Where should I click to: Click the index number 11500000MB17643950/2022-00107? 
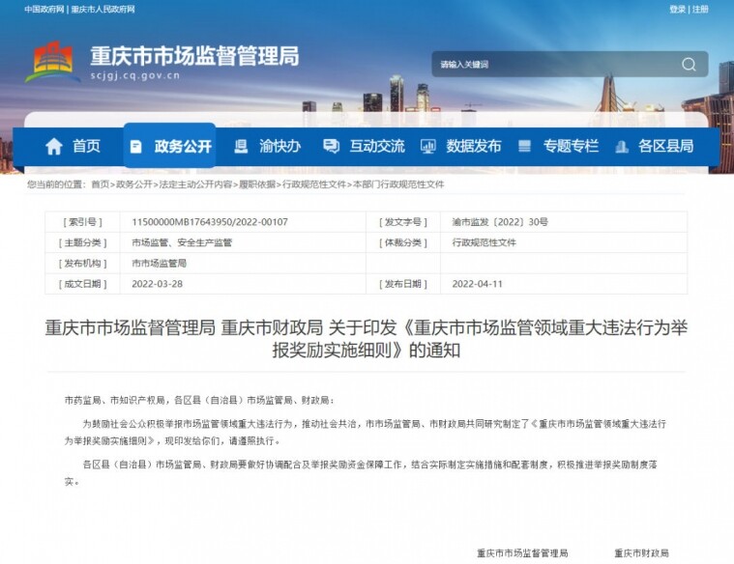tap(210, 222)
